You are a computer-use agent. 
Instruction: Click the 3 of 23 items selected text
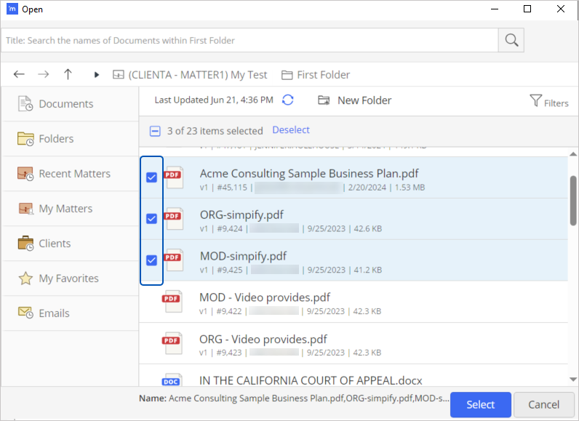point(215,131)
